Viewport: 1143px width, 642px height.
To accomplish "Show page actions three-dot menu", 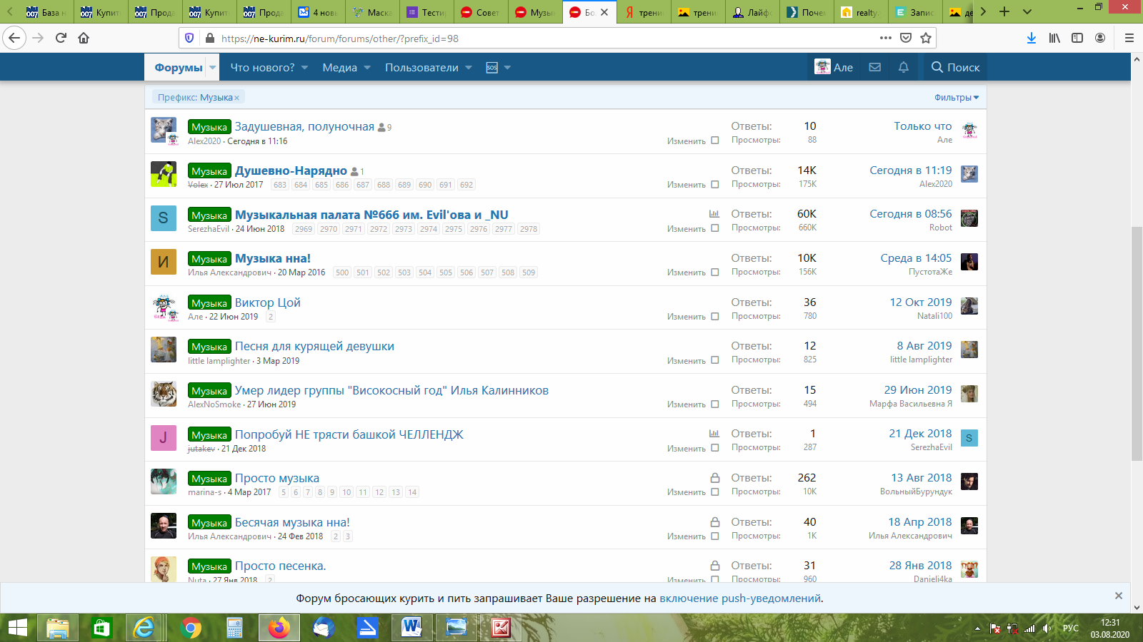I will (x=886, y=38).
